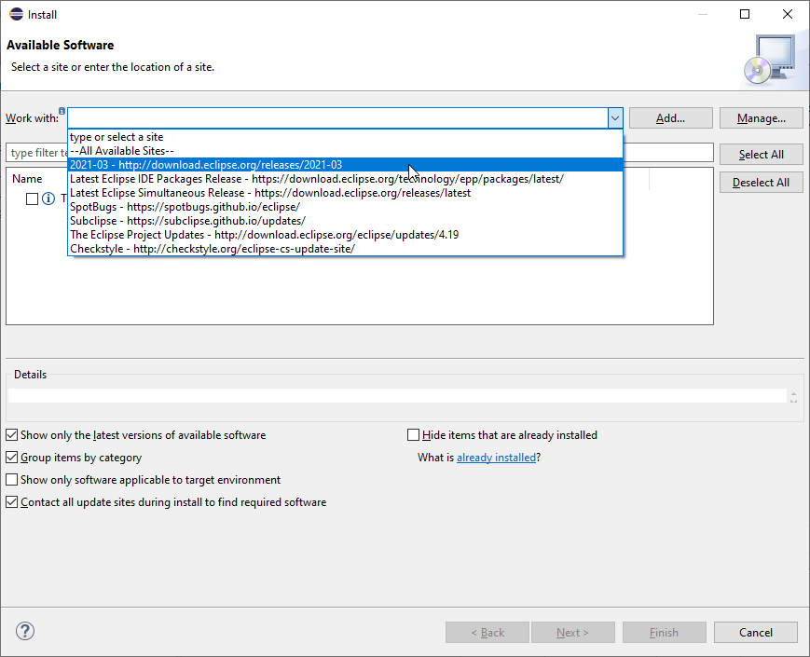
Task: Open the Manage... sites button
Action: [761, 118]
